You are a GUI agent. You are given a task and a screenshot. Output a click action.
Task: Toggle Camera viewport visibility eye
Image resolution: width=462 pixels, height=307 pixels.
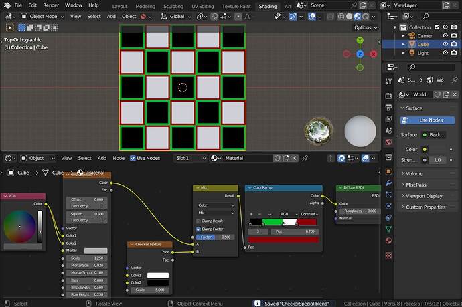[x=445, y=36]
